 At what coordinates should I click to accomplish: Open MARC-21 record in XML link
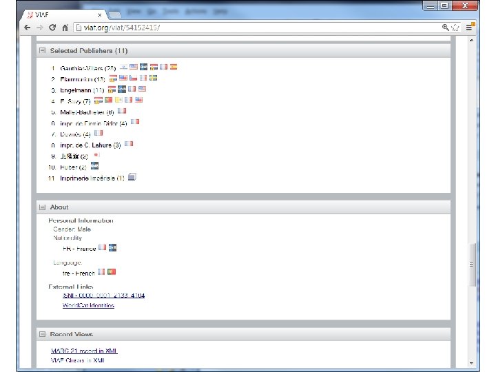[84, 351]
